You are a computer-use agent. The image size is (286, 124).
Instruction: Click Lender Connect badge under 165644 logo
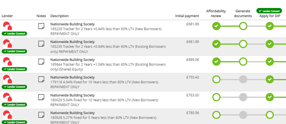[x=14, y=69]
